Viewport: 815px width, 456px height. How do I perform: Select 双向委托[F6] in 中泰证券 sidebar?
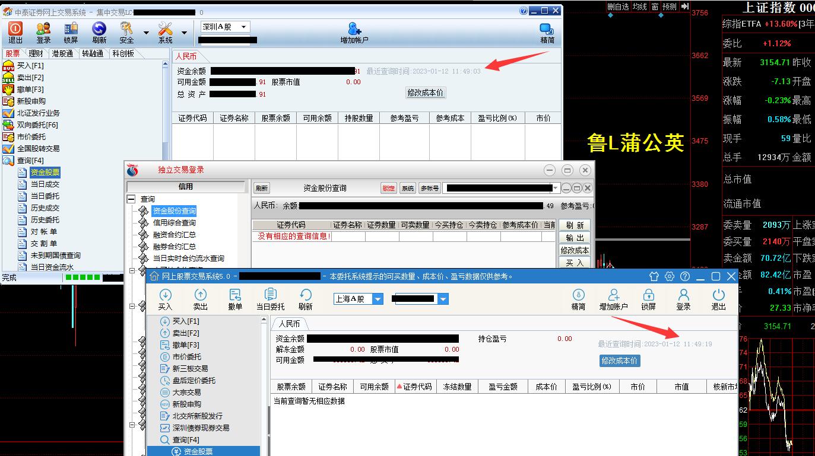[x=37, y=125]
